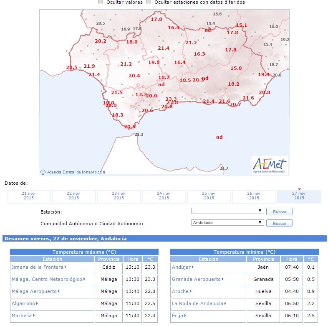Click the 'nd' marker in the sea
The width and height of the screenshot is (328, 326).
[219, 137]
